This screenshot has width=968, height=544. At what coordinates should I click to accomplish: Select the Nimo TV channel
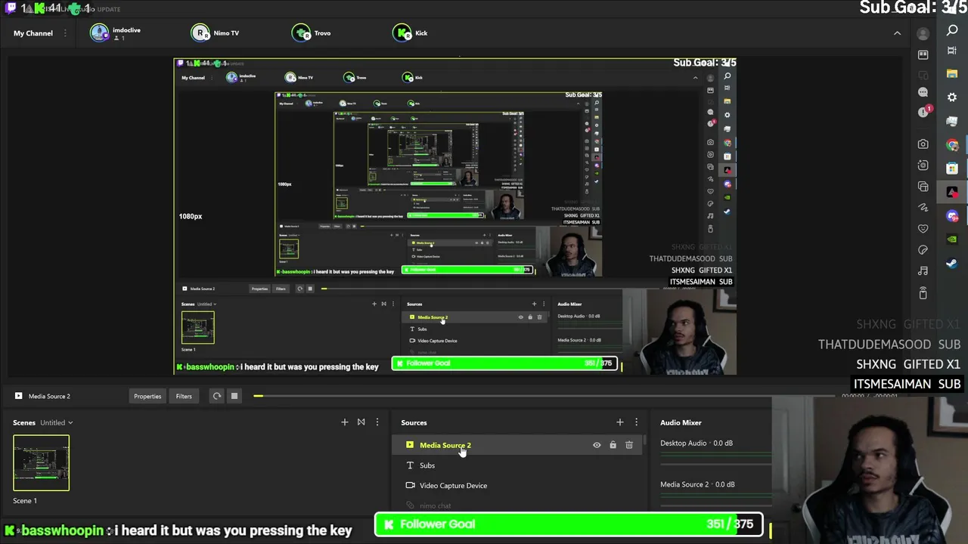coord(216,32)
